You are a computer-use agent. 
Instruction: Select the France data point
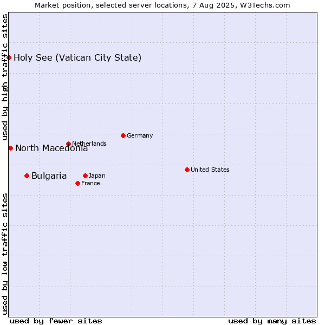point(77,183)
